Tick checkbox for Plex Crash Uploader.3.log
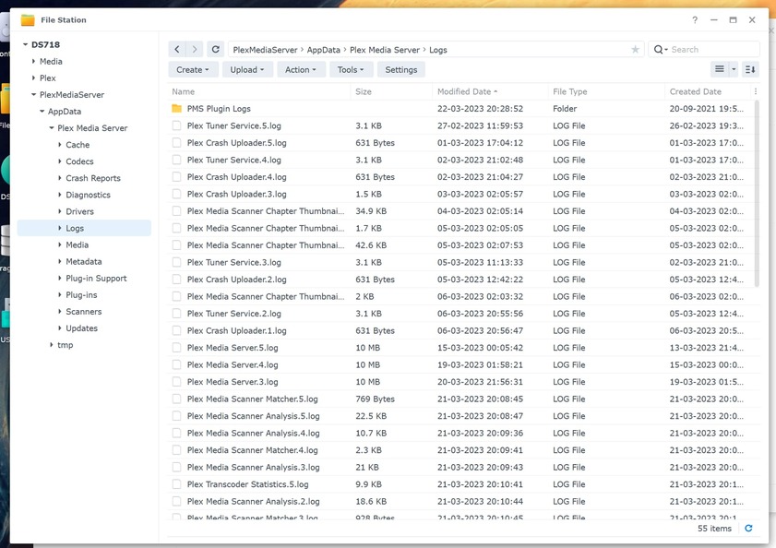 pos(176,194)
